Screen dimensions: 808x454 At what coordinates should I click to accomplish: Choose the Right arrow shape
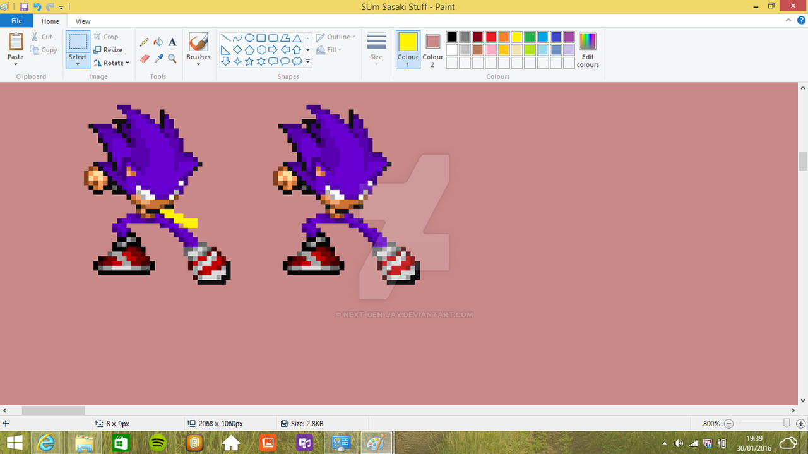pyautogui.click(x=273, y=50)
